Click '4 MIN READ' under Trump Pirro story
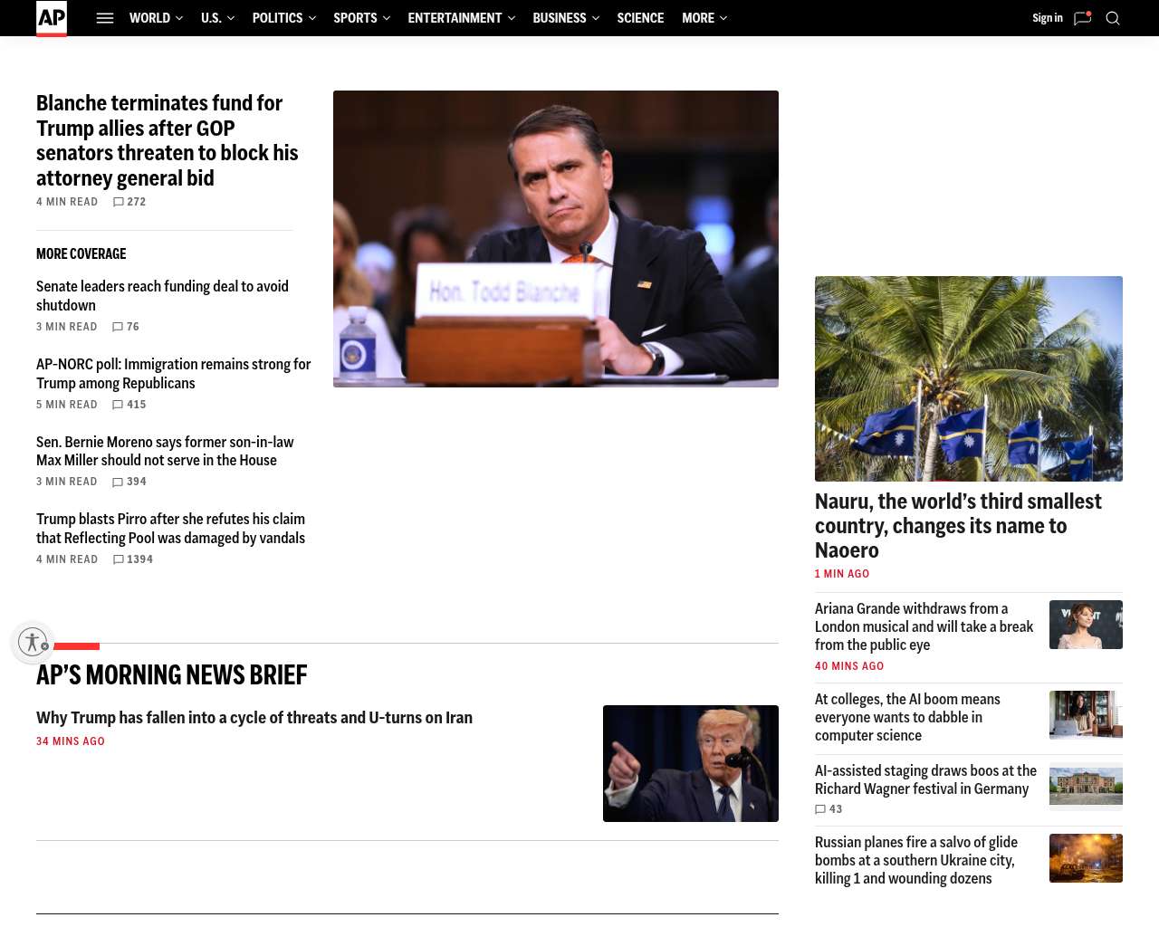Screen dimensions: 1159x927 [x=67, y=559]
